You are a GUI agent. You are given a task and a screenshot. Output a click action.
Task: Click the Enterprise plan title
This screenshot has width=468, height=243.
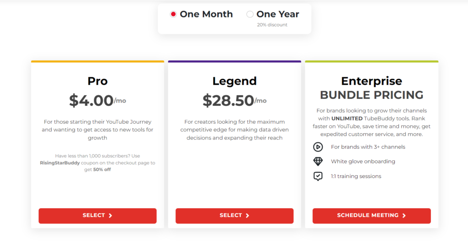pos(372,81)
